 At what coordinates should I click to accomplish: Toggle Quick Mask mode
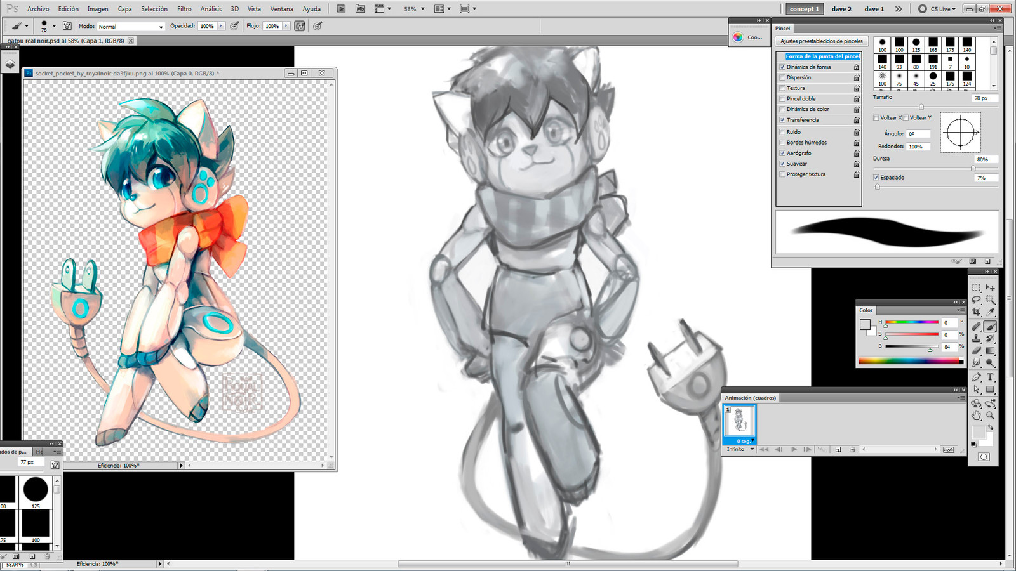click(984, 457)
